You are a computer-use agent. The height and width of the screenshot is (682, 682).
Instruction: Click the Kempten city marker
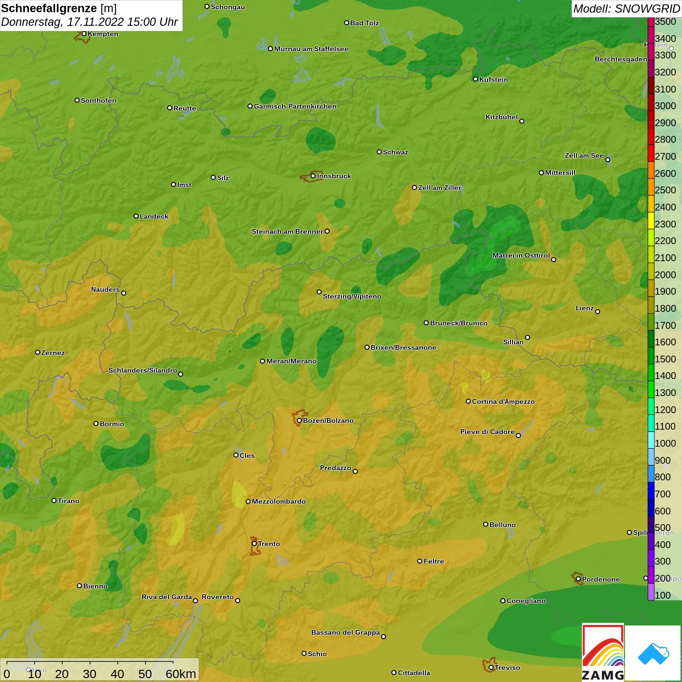(x=84, y=34)
